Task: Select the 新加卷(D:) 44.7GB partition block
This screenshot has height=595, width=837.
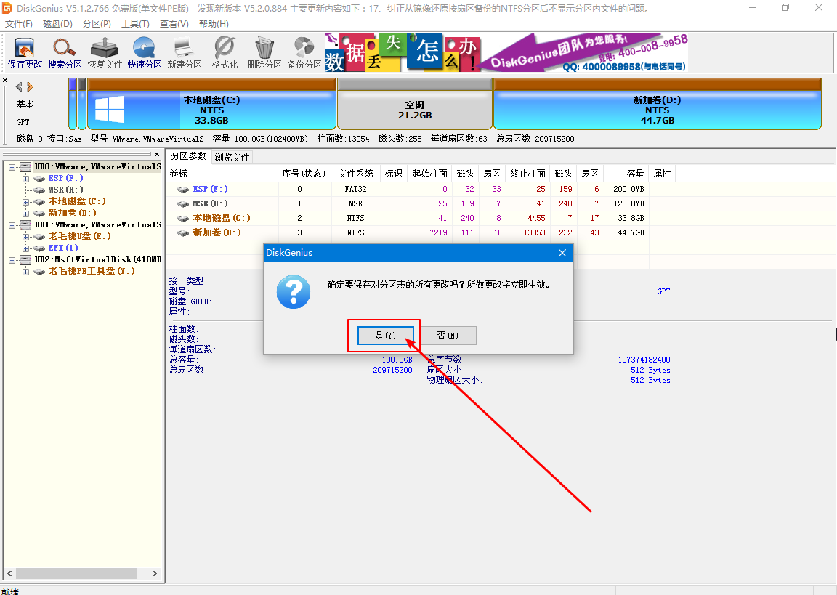Action: 657,104
